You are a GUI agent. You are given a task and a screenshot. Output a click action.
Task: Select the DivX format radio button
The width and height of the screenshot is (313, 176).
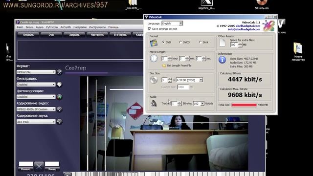(x=200, y=43)
